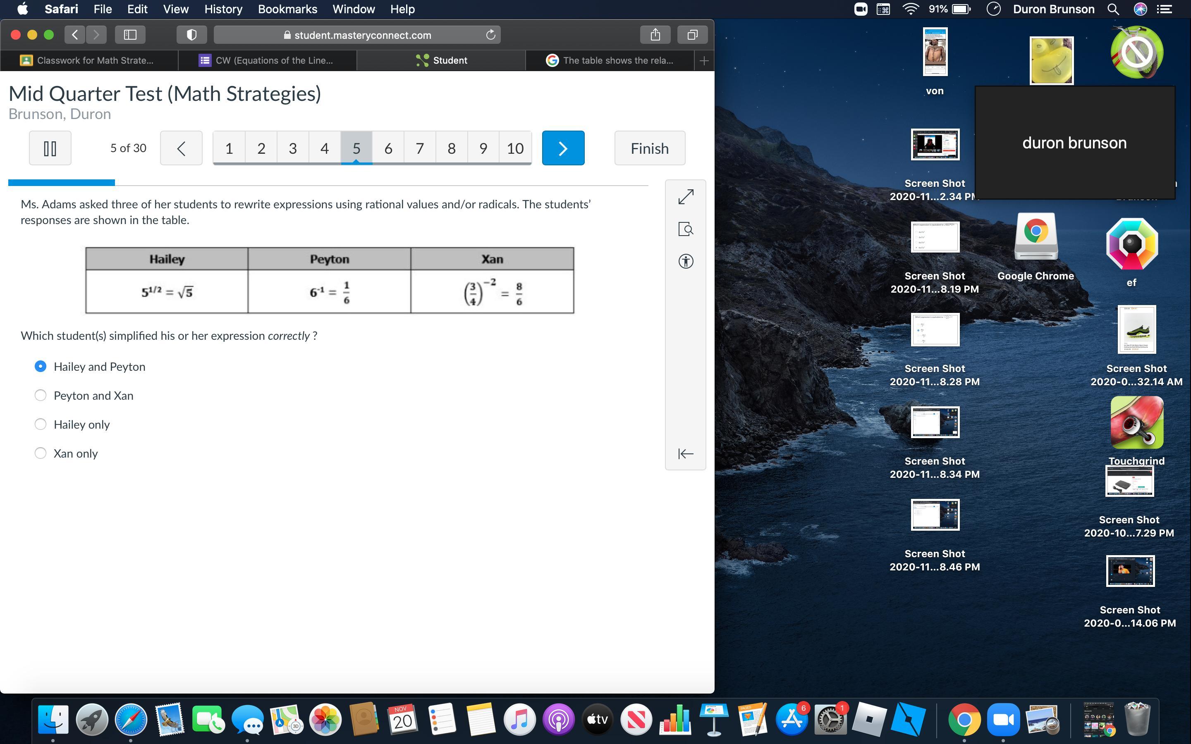Open the History menu
Screen dimensions: 1191x744
pos(223,9)
